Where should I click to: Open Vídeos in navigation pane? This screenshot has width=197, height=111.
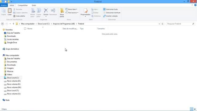tap(10, 75)
